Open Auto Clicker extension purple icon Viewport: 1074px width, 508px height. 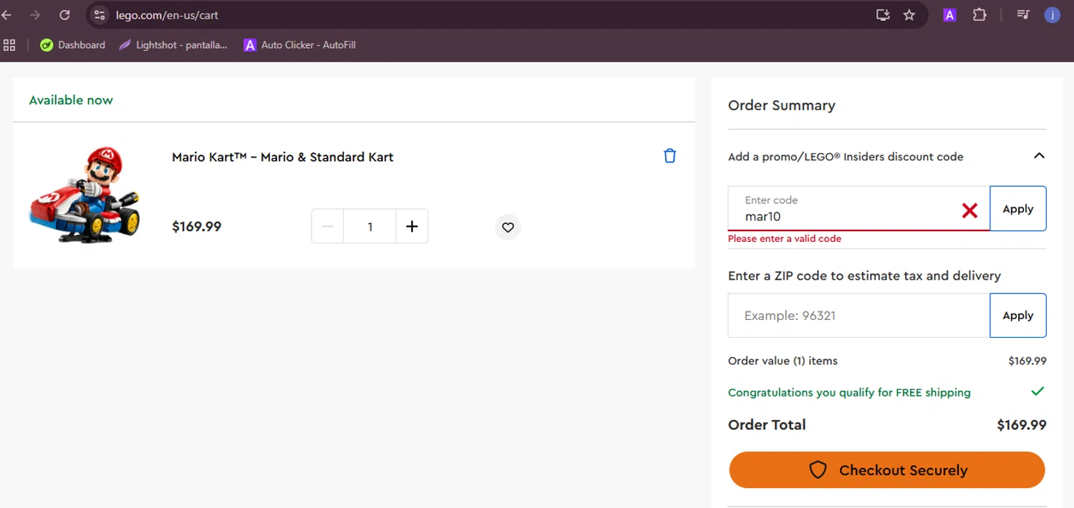[x=949, y=15]
